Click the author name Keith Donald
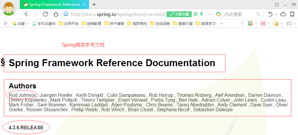This screenshot has width=298, height=135. point(90,95)
